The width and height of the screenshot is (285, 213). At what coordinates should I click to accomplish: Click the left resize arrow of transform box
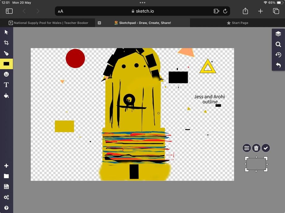[x=245, y=164]
